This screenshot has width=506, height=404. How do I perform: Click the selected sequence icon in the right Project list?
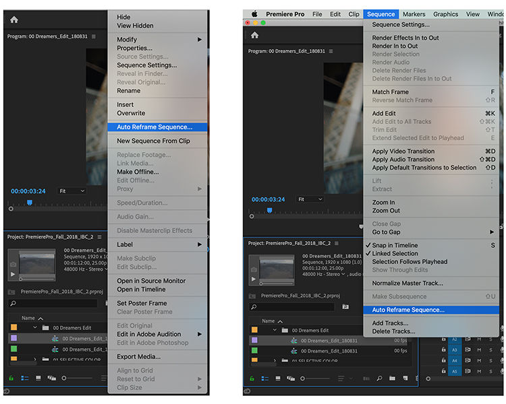[x=294, y=341]
